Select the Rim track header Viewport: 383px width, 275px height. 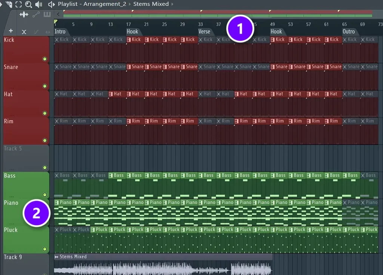point(26,131)
